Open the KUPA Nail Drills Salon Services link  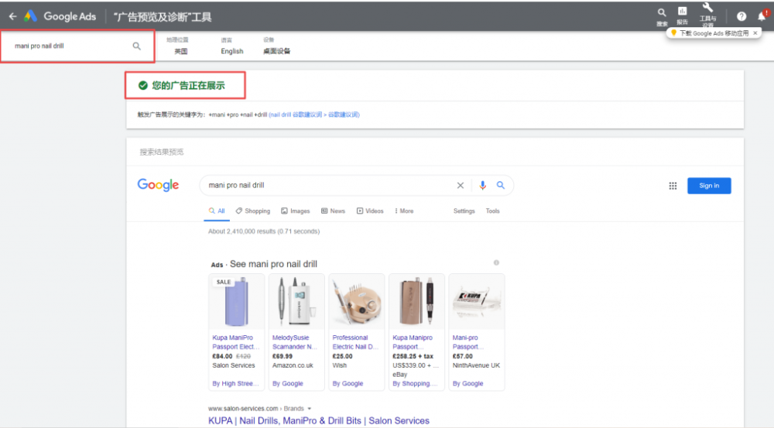point(318,421)
